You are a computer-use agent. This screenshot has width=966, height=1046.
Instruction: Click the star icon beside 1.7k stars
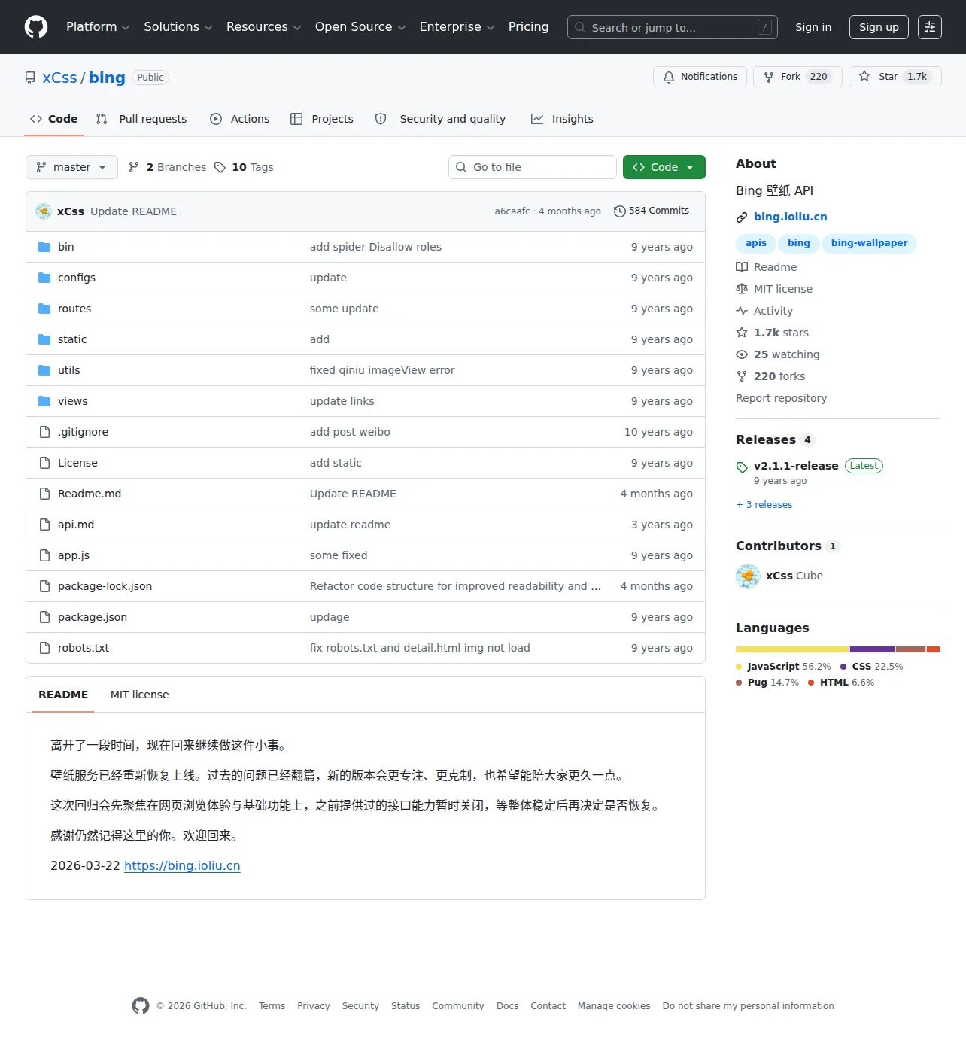coord(742,333)
